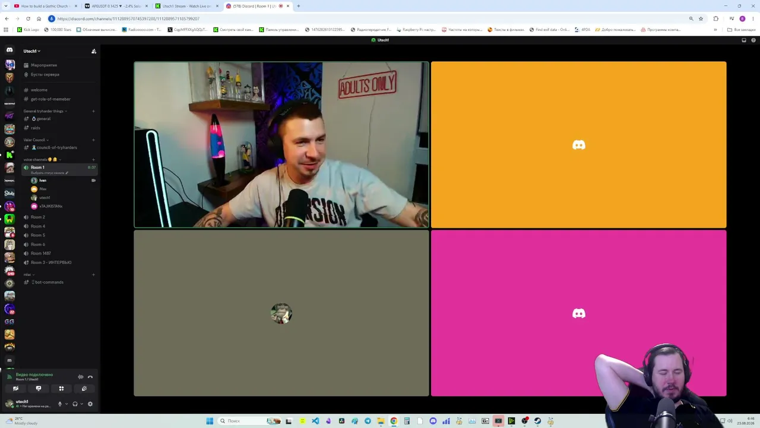Open the bot-commands text channel
The width and height of the screenshot is (760, 428).
click(x=59, y=282)
